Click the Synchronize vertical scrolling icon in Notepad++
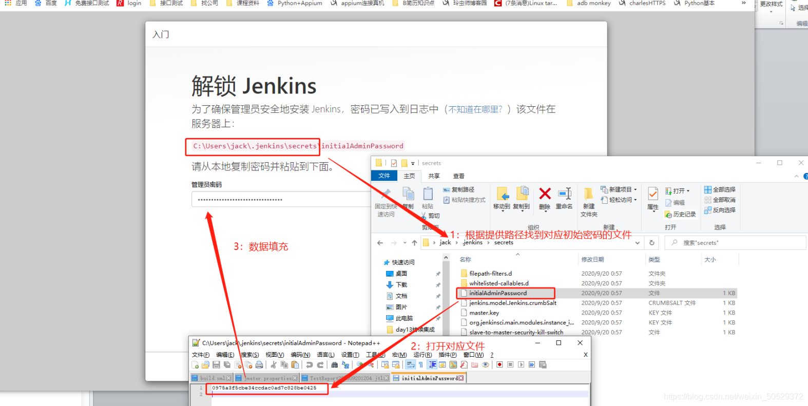The height and width of the screenshot is (406, 808). 384,365
